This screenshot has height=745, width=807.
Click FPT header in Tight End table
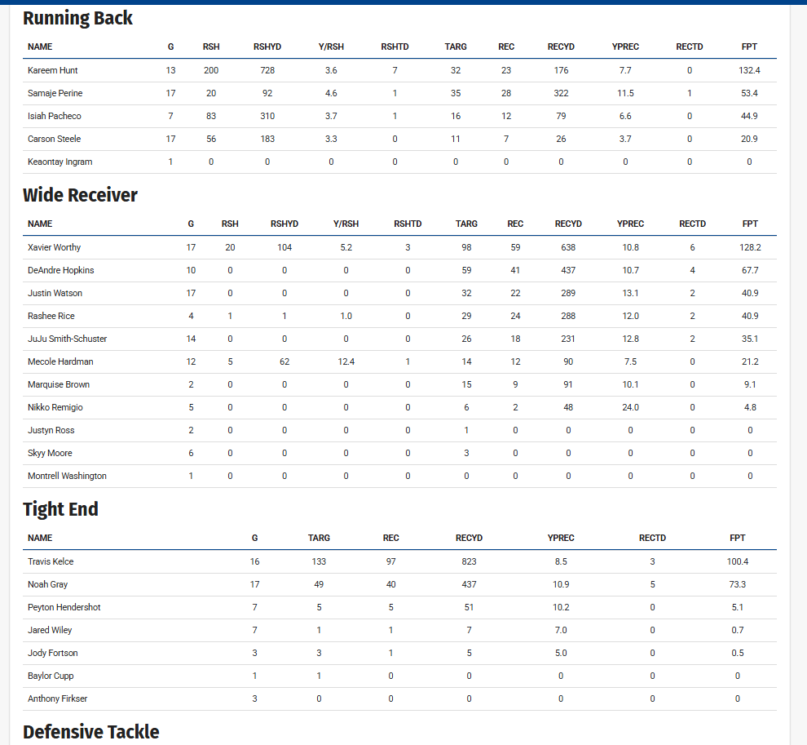tap(738, 538)
